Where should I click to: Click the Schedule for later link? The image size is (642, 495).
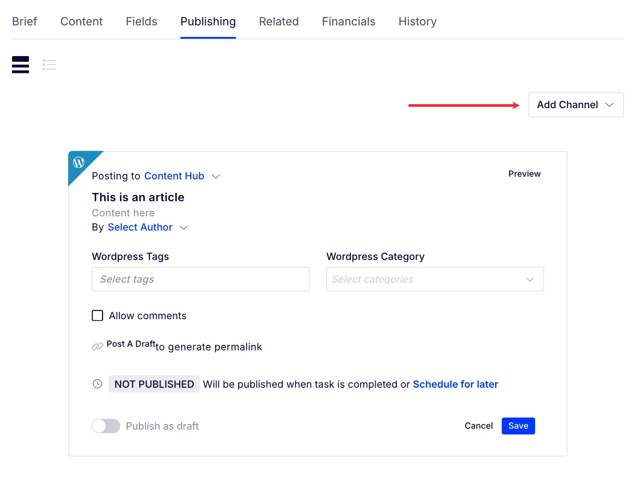tap(455, 384)
